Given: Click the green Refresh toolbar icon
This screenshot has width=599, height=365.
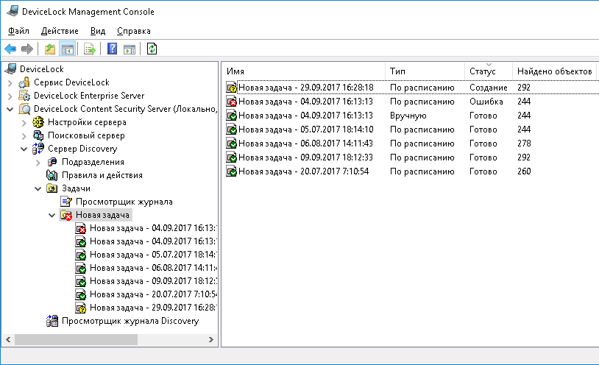Looking at the screenshot, I should click(152, 49).
